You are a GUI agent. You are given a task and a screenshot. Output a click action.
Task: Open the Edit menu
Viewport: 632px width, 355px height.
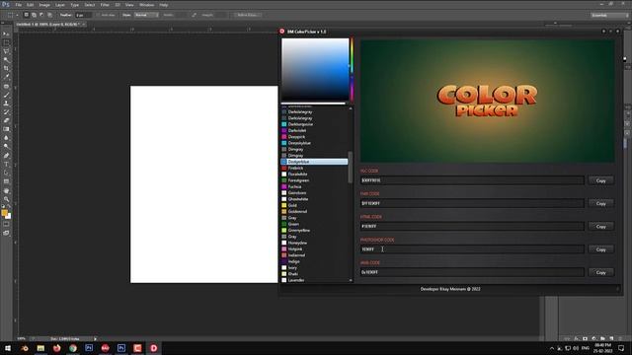pyautogui.click(x=31, y=5)
